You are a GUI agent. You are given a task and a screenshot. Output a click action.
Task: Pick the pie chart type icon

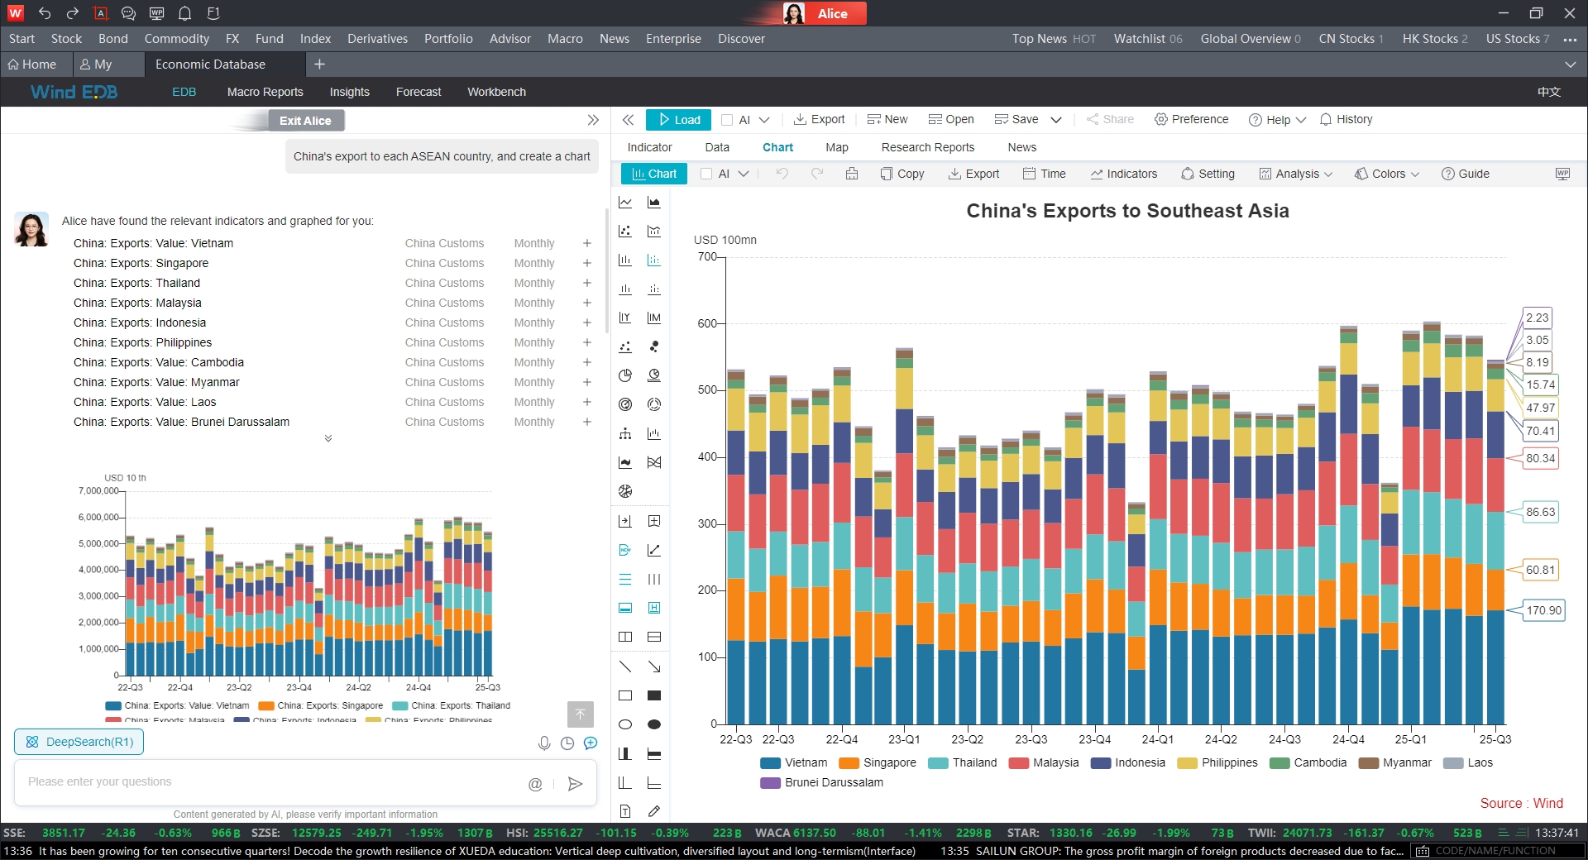625,375
